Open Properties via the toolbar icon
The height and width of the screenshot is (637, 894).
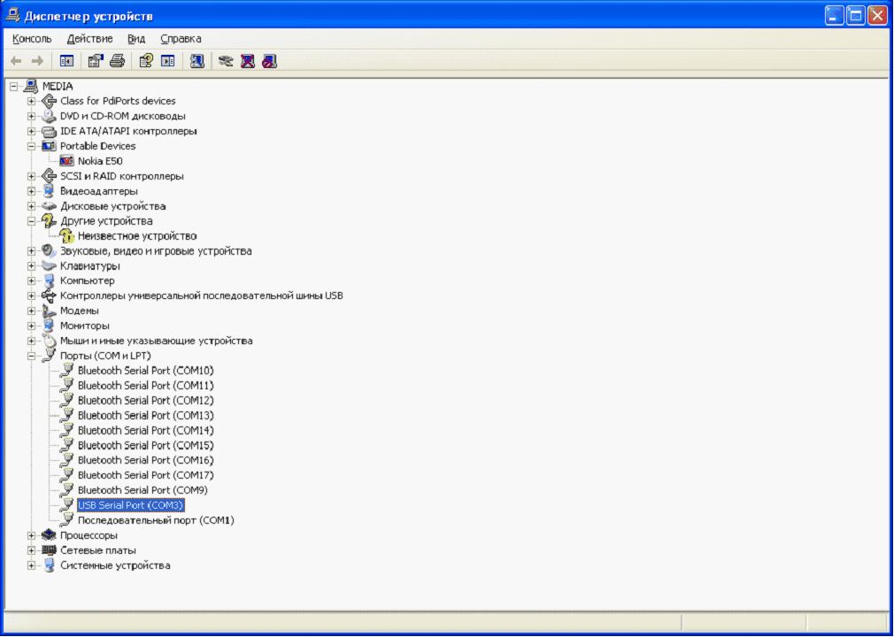pyautogui.click(x=95, y=61)
